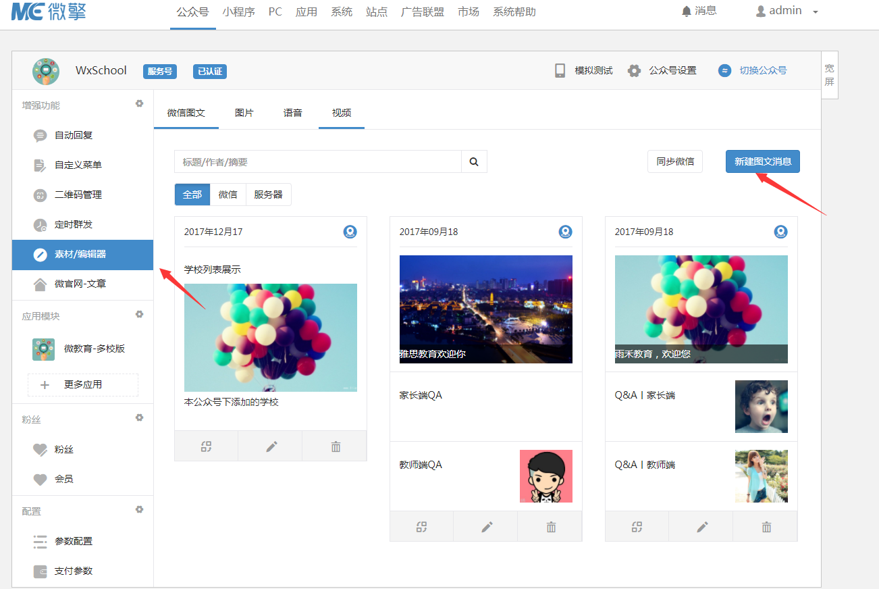Click the 配置 section gear icon

click(140, 510)
